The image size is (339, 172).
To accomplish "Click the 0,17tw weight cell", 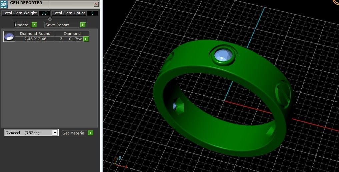I will (75, 39).
